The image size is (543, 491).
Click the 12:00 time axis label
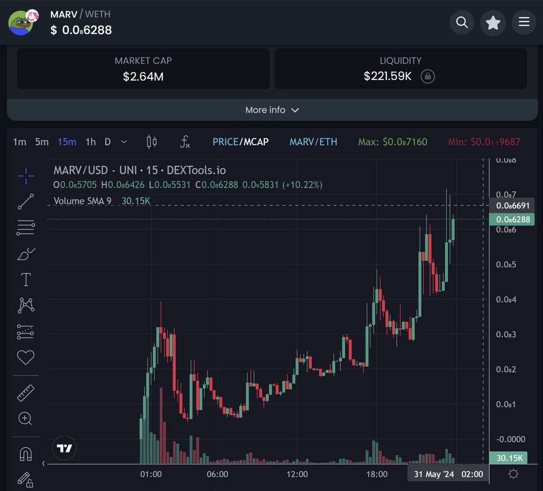coord(297,474)
